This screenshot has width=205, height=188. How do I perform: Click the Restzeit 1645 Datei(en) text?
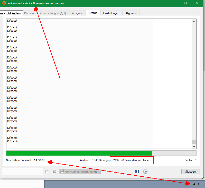coord(95,160)
